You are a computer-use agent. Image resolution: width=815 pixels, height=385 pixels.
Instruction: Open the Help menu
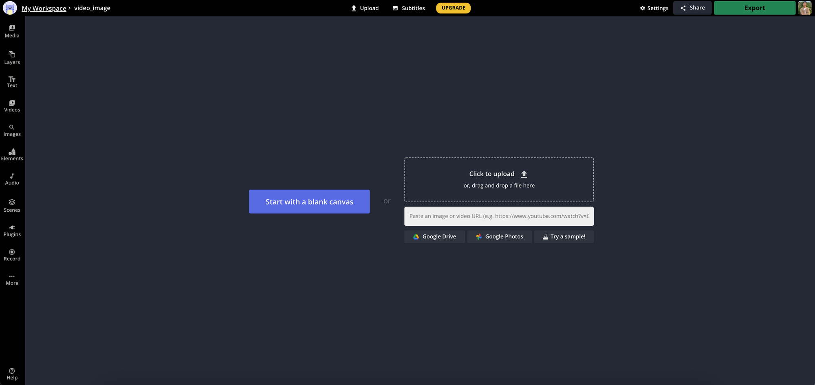coord(12,374)
